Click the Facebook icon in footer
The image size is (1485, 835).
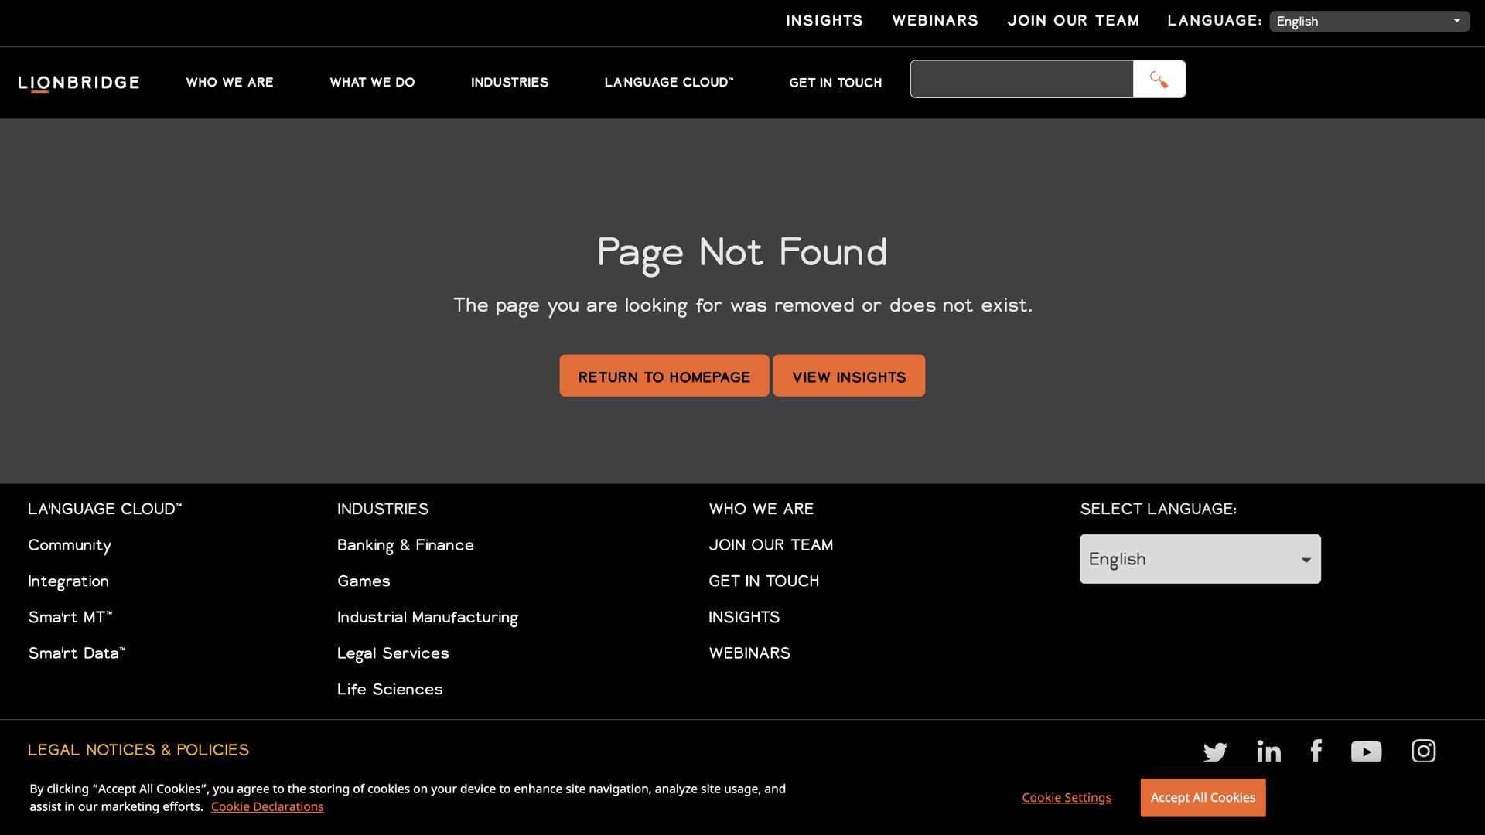[1316, 750]
